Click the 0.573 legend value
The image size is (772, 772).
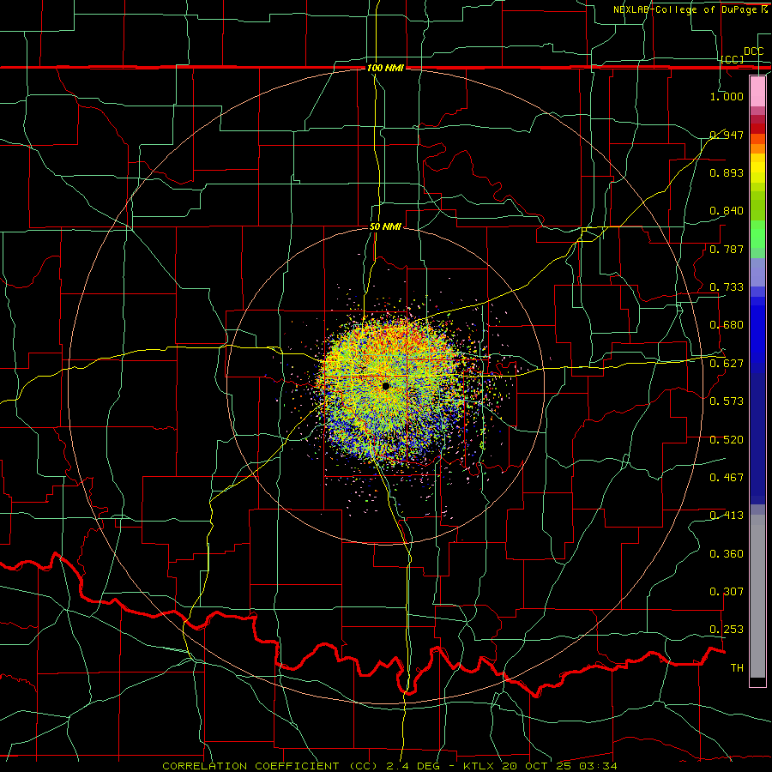click(x=727, y=401)
